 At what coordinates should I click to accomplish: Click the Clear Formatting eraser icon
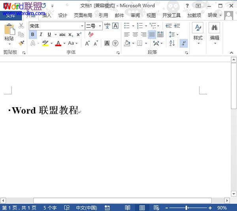pyautogui.click(x=91, y=34)
